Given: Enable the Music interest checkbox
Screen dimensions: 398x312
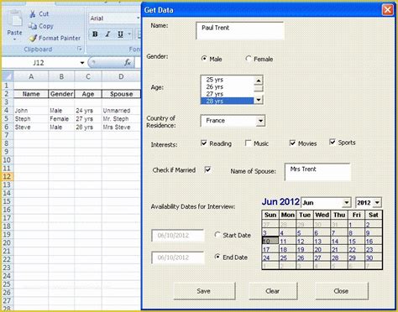Looking at the screenshot, I should [x=248, y=143].
